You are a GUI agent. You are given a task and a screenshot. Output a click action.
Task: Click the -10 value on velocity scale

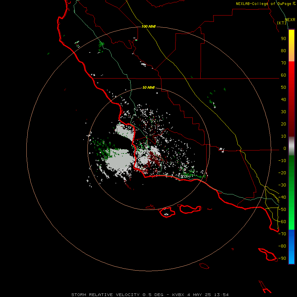[282, 161]
